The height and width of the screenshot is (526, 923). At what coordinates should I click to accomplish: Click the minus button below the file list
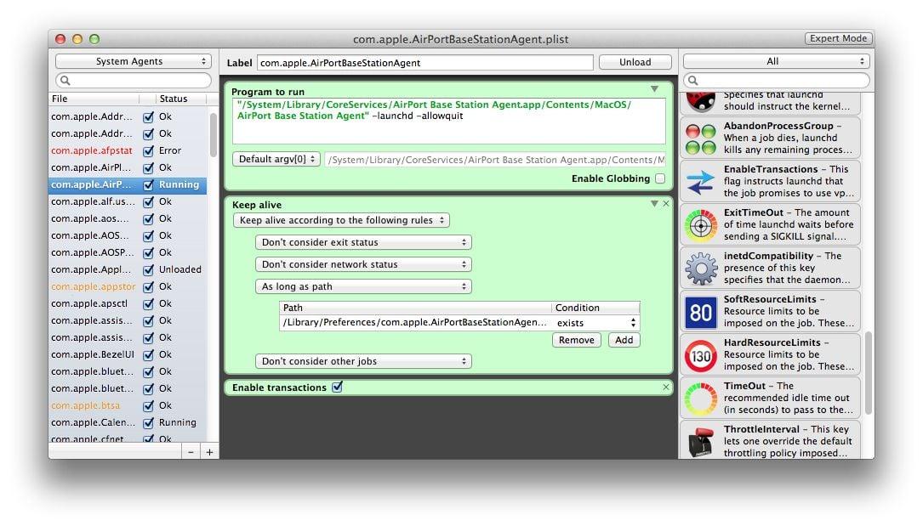191,452
